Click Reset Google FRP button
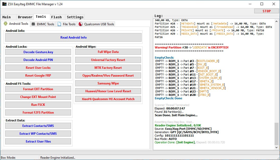 (38, 76)
